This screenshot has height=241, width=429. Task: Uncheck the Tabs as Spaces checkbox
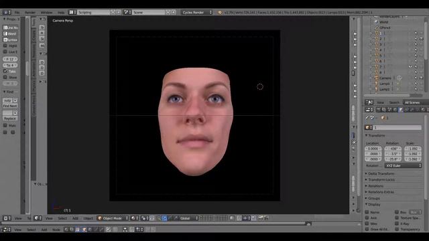tap(5, 71)
